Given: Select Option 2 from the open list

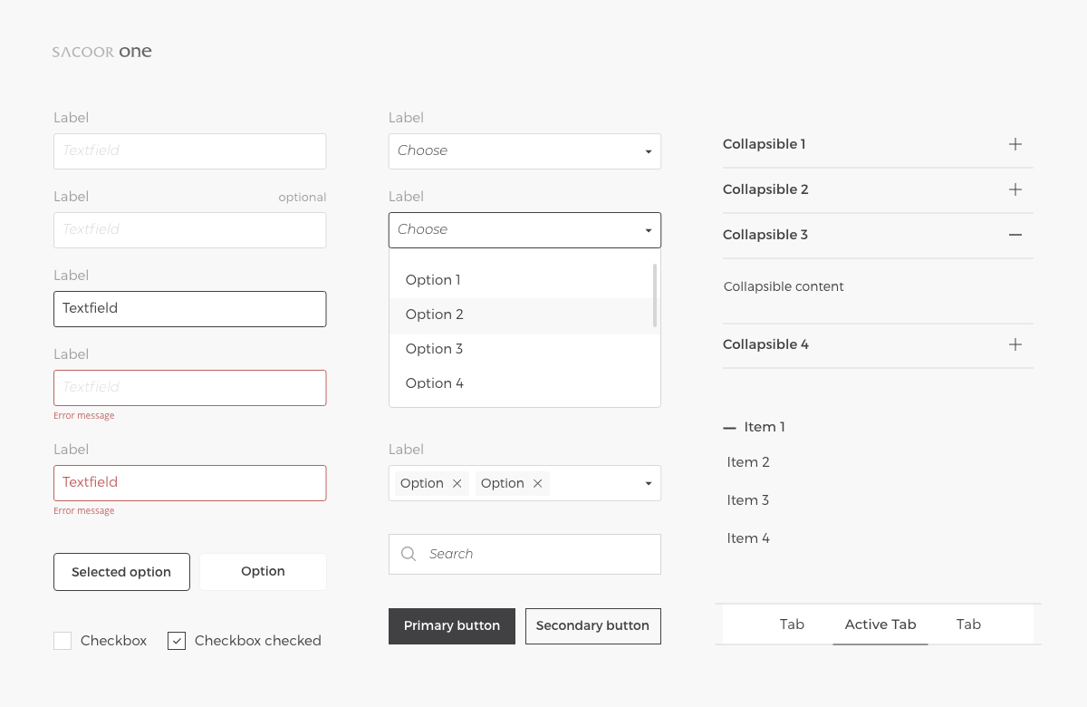Looking at the screenshot, I should [x=434, y=315].
